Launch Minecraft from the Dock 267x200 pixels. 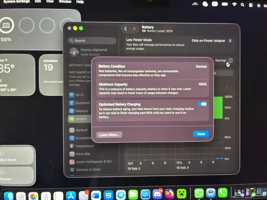coord(182,194)
